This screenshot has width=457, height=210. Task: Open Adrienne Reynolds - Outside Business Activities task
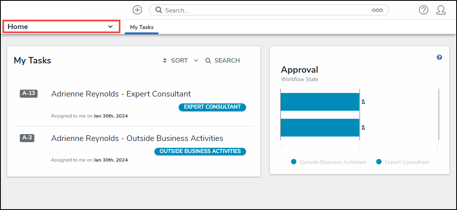(137, 138)
